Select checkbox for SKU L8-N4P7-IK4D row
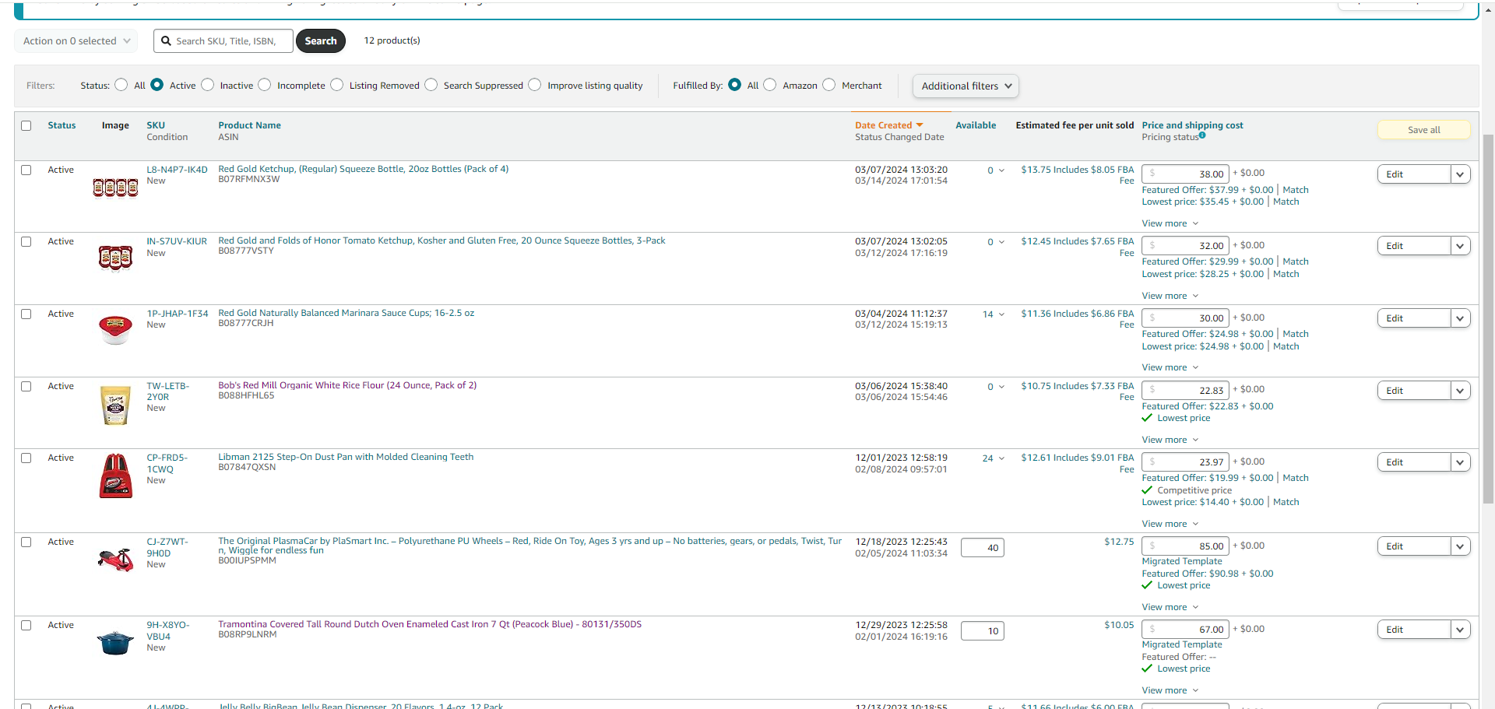The image size is (1495, 709). (26, 170)
